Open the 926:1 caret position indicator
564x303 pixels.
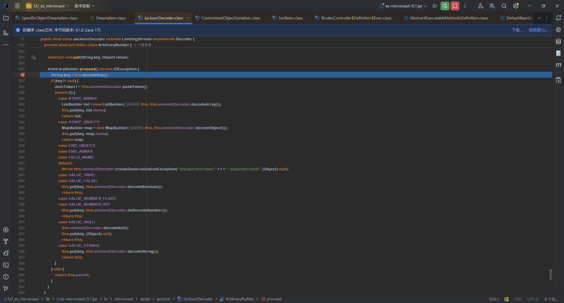[494, 299]
